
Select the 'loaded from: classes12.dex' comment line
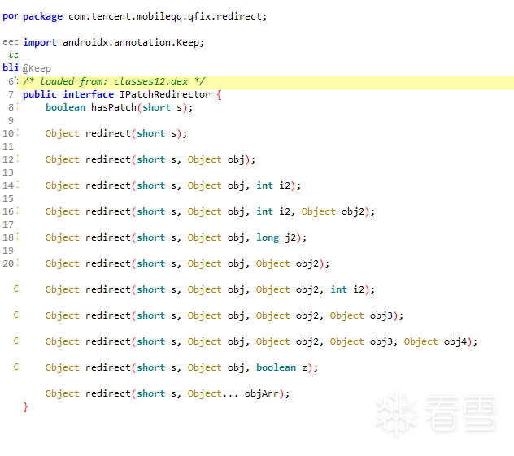(114, 81)
